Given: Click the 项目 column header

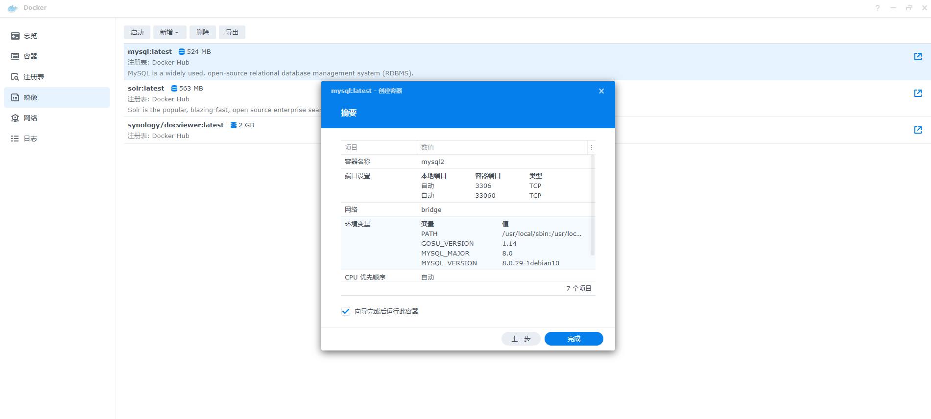Looking at the screenshot, I should tap(379, 147).
